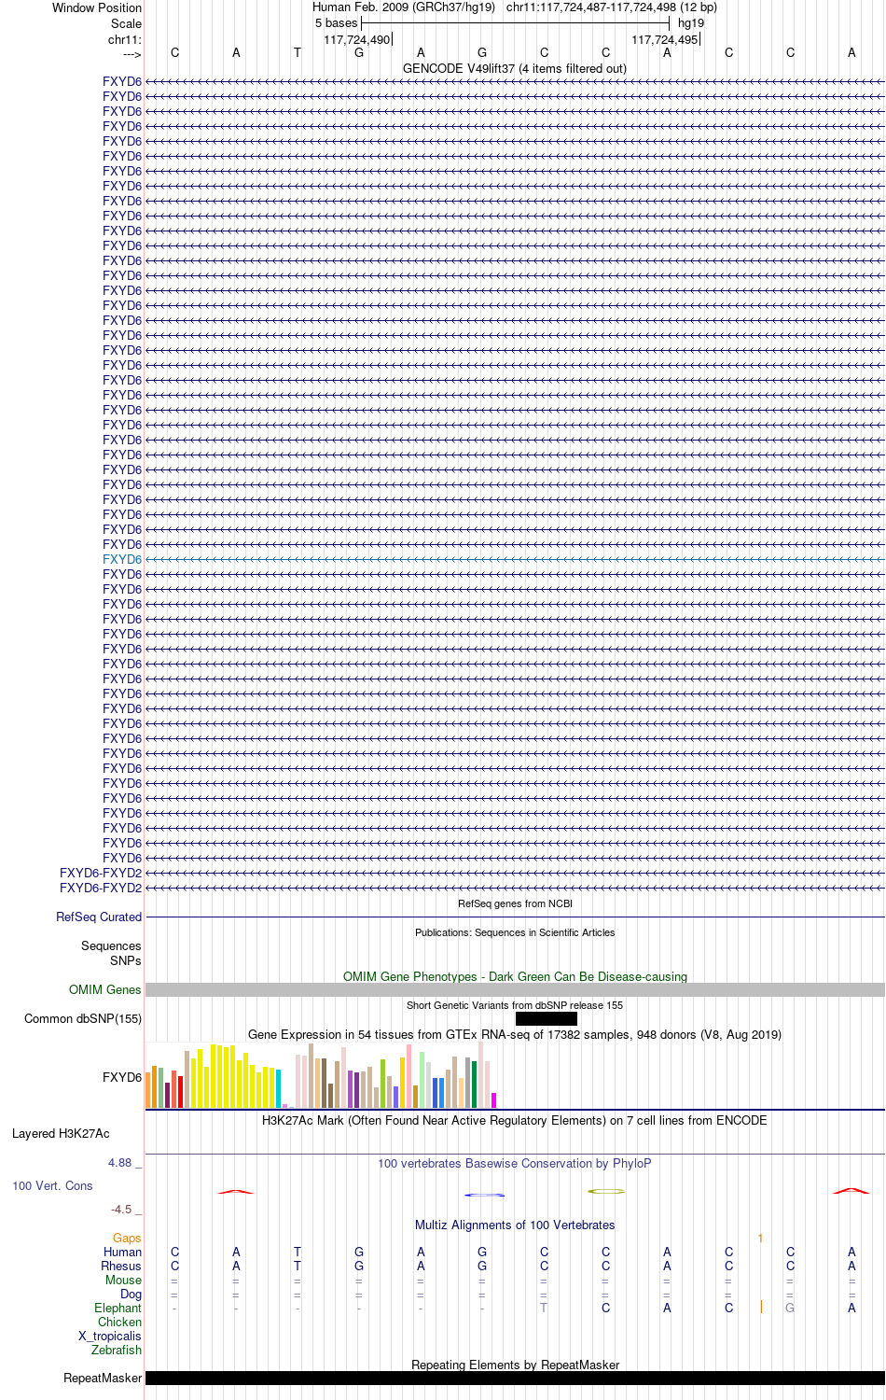This screenshot has height=1400, width=886.
Task: Click the orange insertion bar in Elephant row
Action: (x=761, y=1307)
